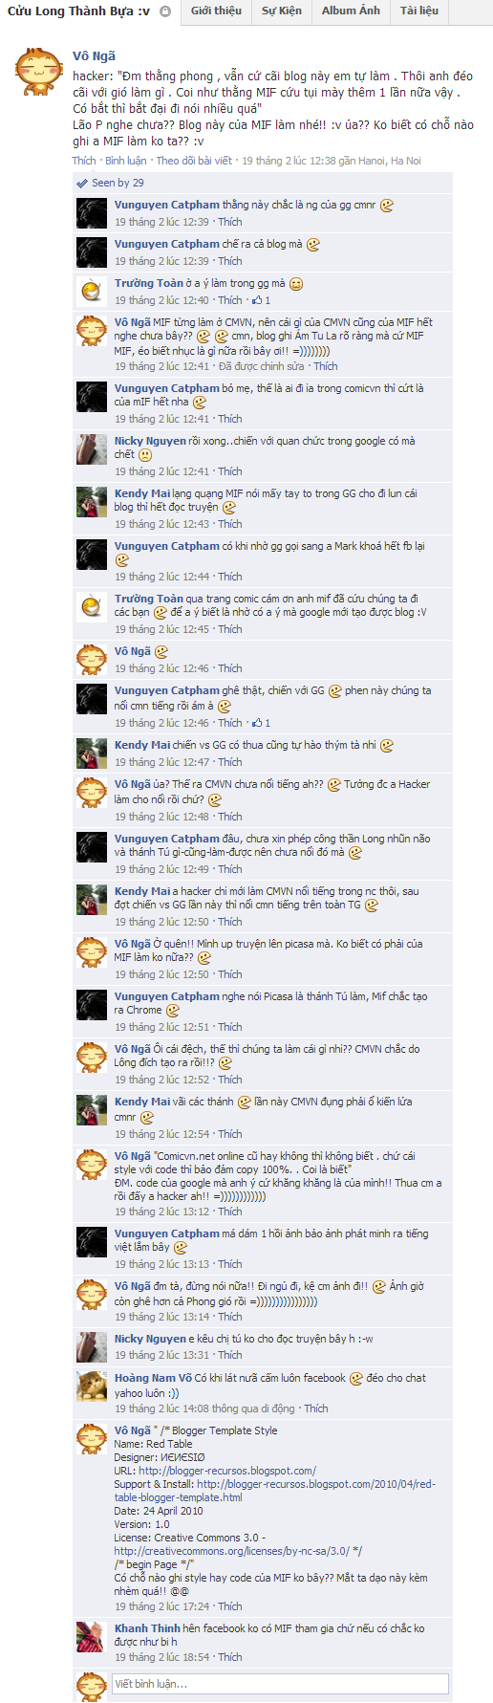Go to the Album Ảnh tab

tap(351, 11)
